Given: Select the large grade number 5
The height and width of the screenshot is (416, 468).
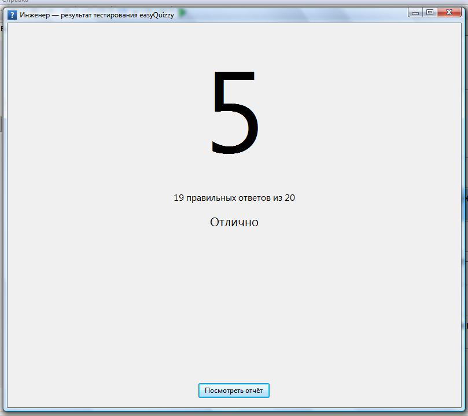Looking at the screenshot, I should coord(234,112).
